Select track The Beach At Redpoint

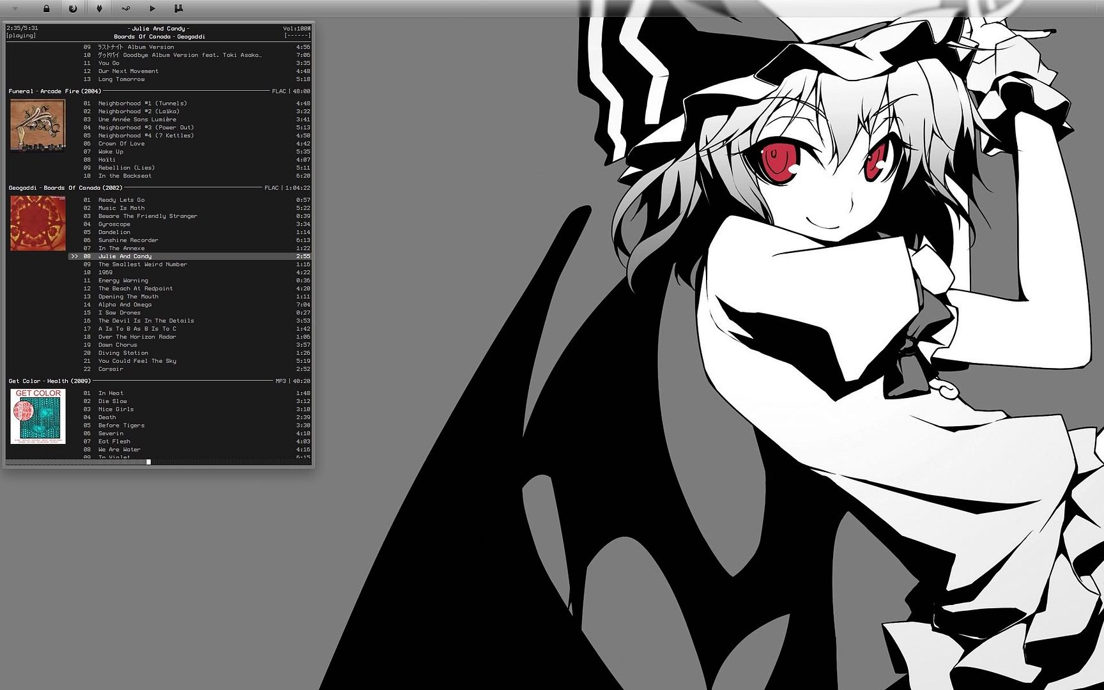190,289
